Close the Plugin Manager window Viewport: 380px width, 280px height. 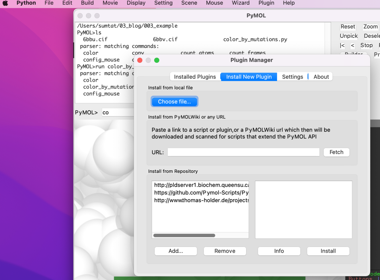click(140, 60)
